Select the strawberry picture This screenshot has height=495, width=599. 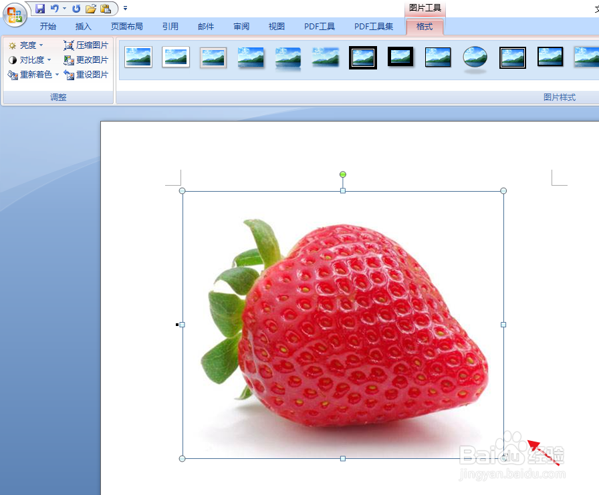343,325
